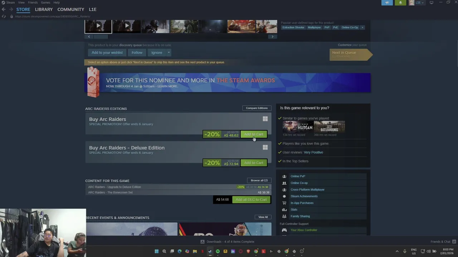Image resolution: width=458 pixels, height=257 pixels.
Task: Open the Help menu
Action: (57, 2)
